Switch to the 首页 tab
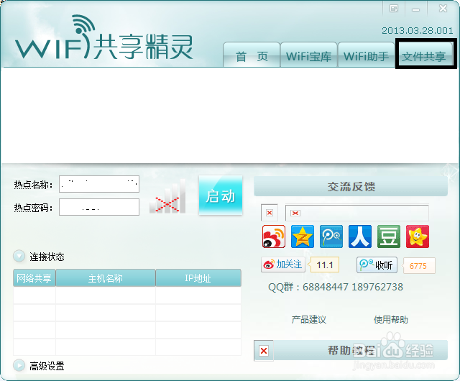 tap(252, 55)
